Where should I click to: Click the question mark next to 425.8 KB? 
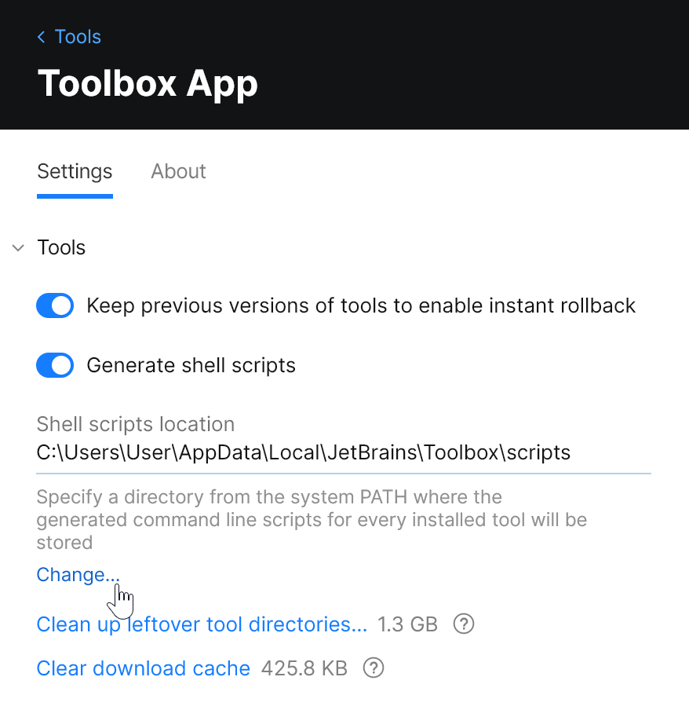[x=374, y=668]
